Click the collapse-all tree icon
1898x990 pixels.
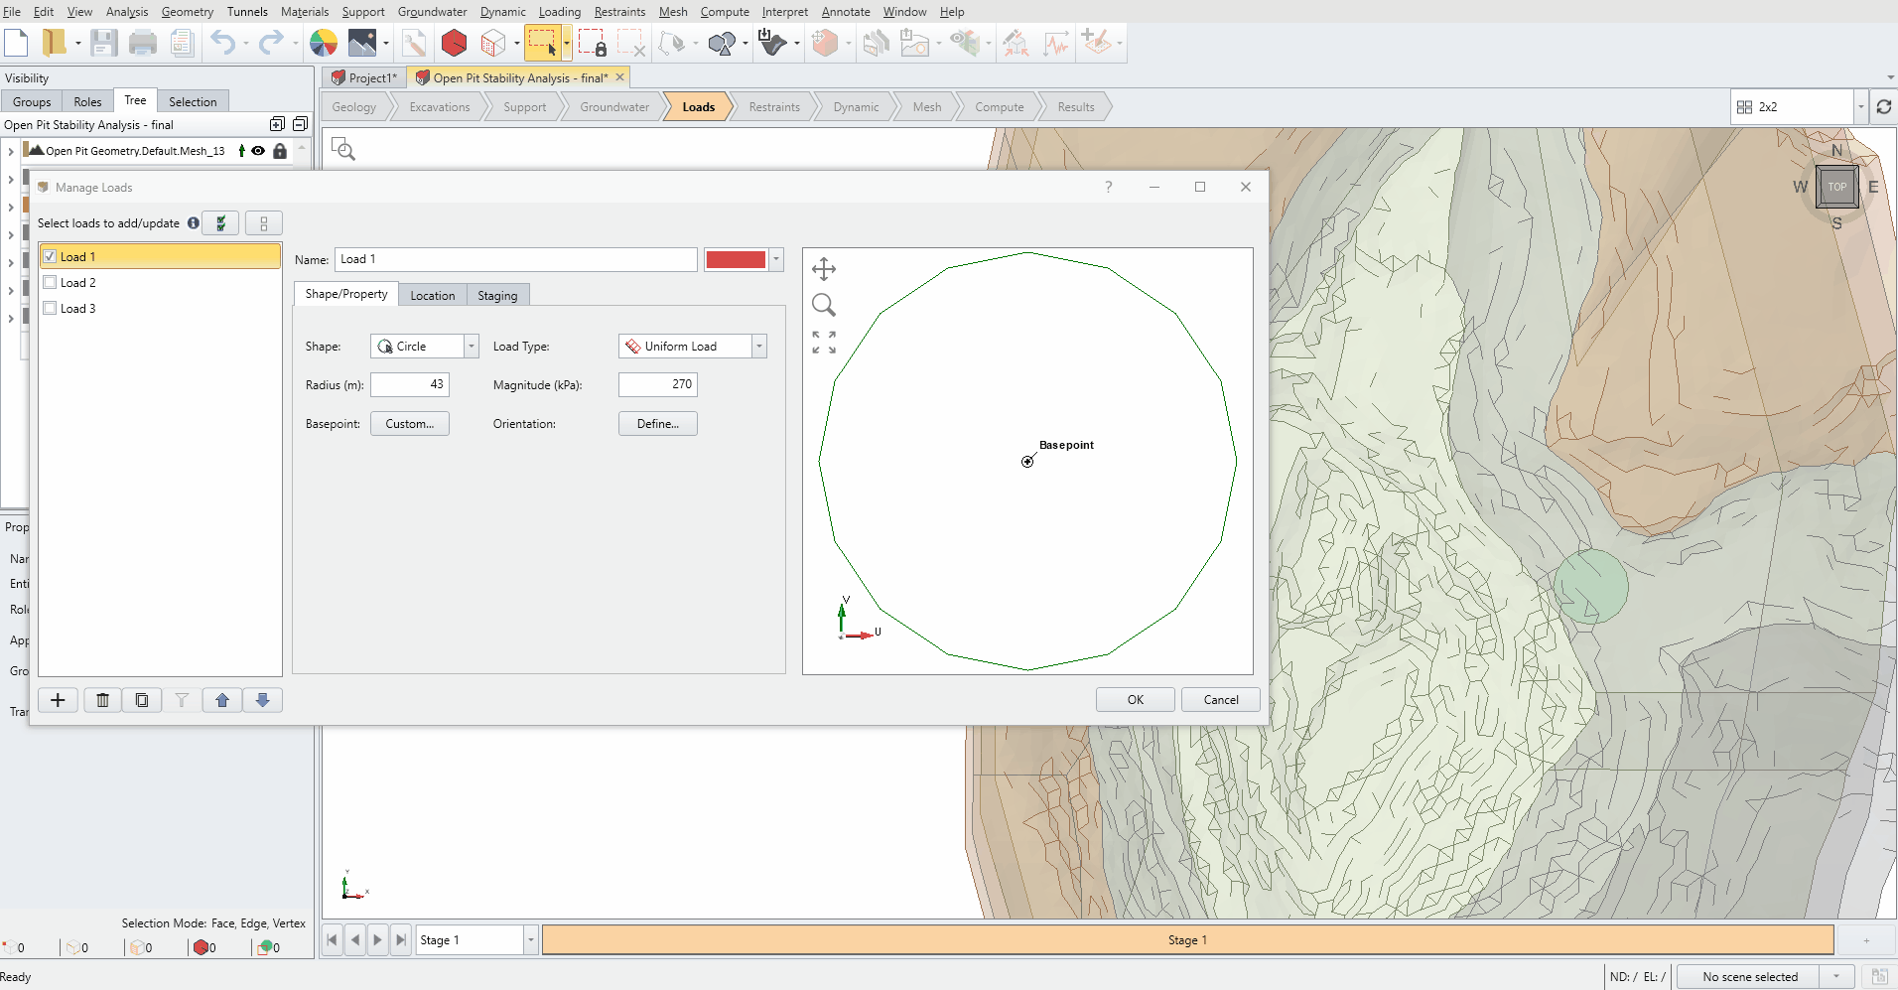coord(300,124)
